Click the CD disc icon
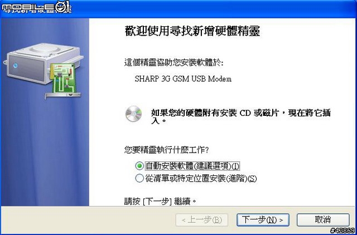The image size is (357, 235). [x=134, y=114]
